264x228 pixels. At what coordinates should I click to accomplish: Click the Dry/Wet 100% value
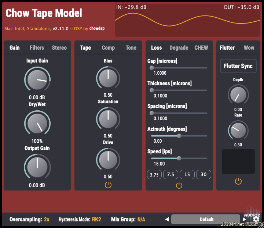37,141
